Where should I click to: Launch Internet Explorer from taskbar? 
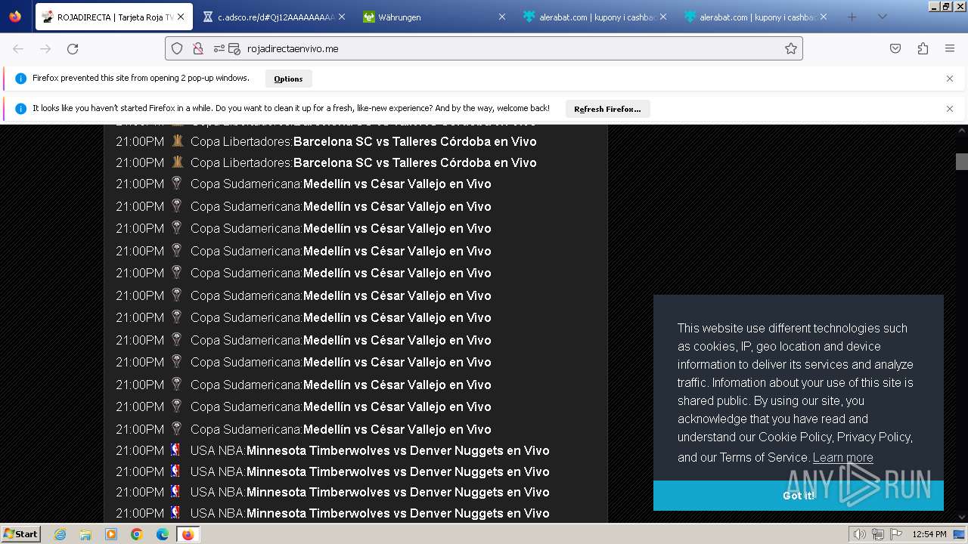pyautogui.click(x=60, y=534)
